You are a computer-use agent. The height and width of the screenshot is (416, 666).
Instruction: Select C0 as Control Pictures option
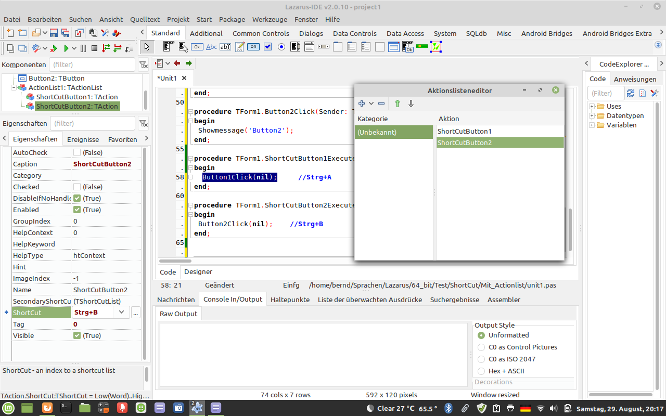pos(481,347)
